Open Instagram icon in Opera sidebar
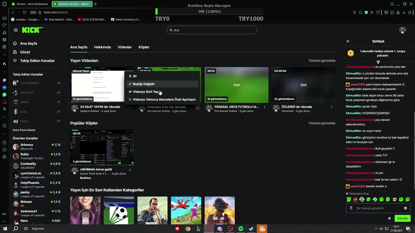 4,102
